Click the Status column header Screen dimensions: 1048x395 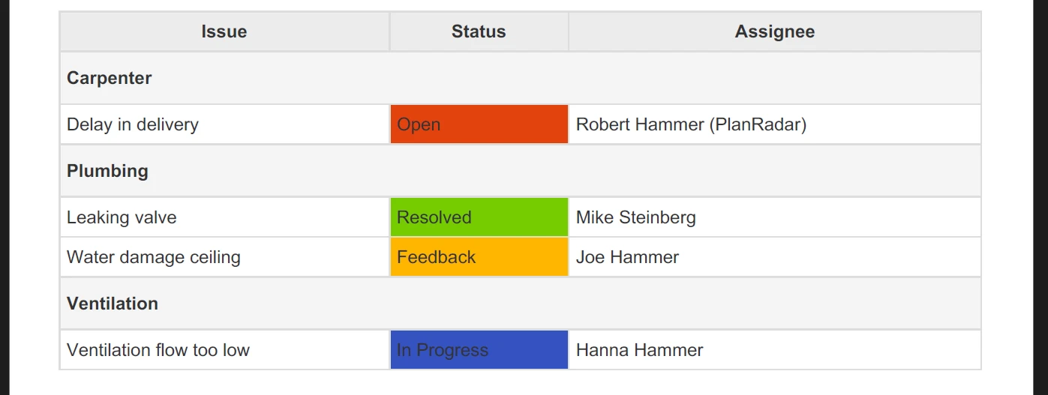coord(479,31)
